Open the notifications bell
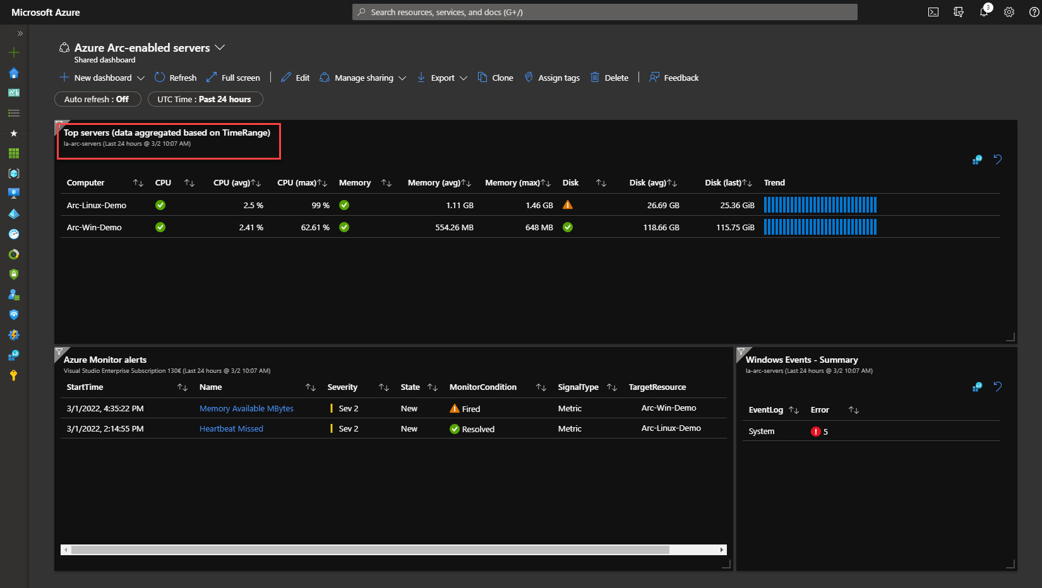The height and width of the screenshot is (588, 1042). [x=984, y=11]
